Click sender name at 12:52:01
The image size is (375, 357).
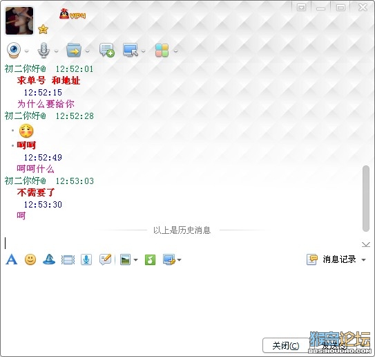pyautogui.click(x=26, y=69)
